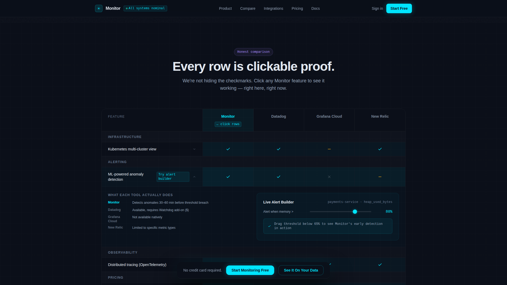The image size is (507, 285).
Task: Open the Product nav menu
Action: click(x=225, y=8)
